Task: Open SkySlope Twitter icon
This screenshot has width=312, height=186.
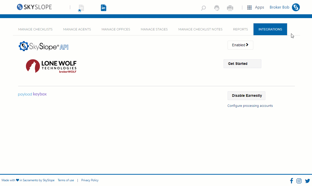Action: [307, 181]
